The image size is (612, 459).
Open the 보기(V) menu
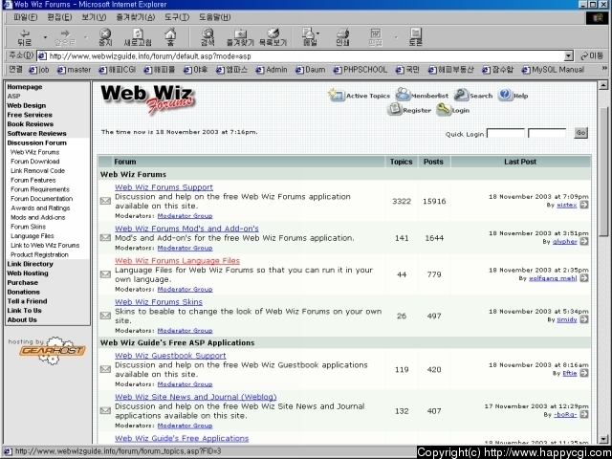[94, 17]
